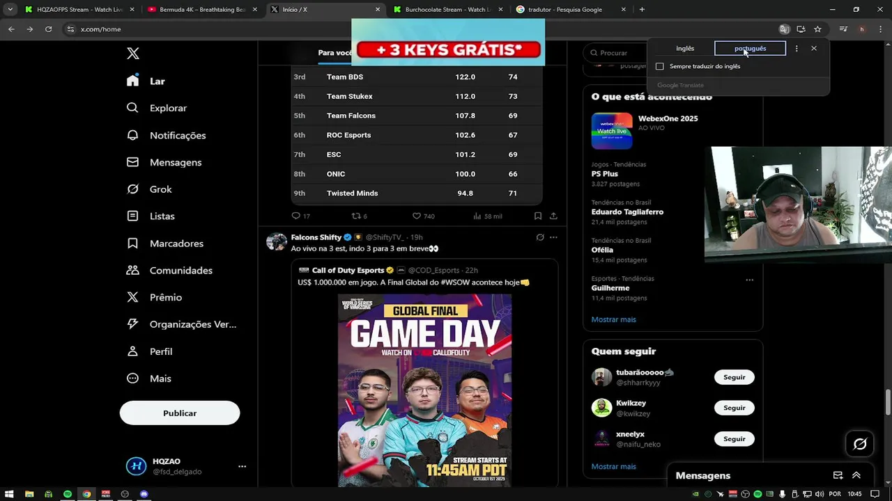Switch to HQZAOFPS Stream tab

click(77, 10)
